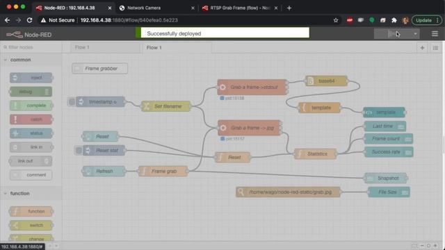Viewport: 445px width, 250px height.
Task: Click the Deploy button
Action: tap(393, 34)
